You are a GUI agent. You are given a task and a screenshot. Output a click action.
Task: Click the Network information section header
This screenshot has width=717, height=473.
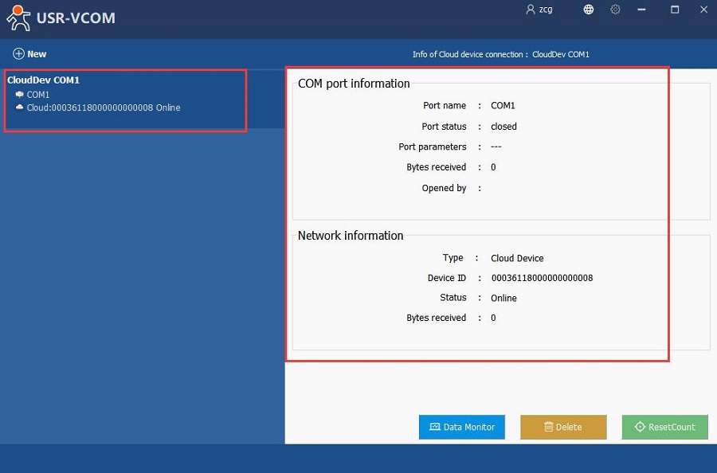point(348,236)
